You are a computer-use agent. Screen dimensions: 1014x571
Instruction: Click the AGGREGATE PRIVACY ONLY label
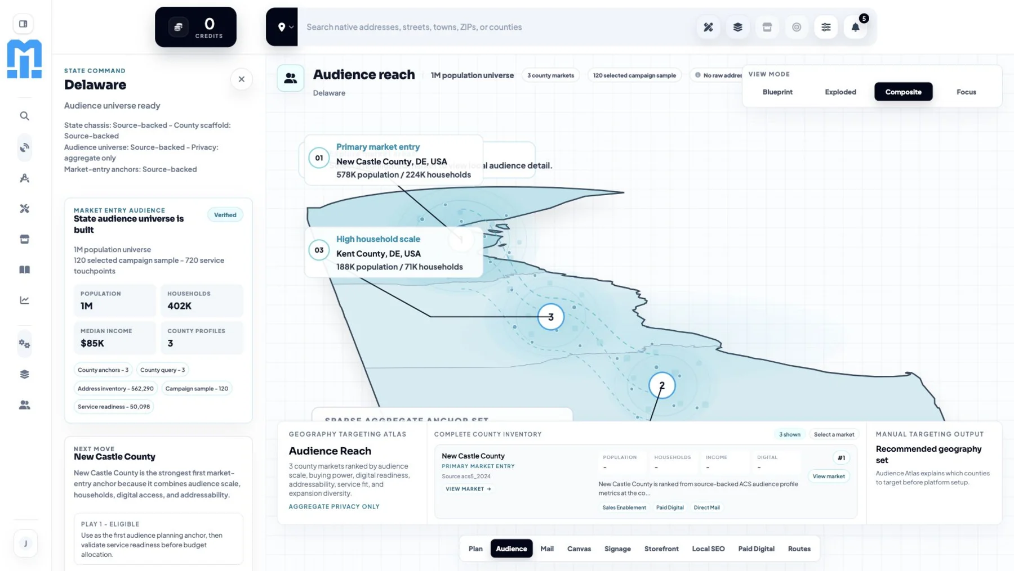pos(334,507)
